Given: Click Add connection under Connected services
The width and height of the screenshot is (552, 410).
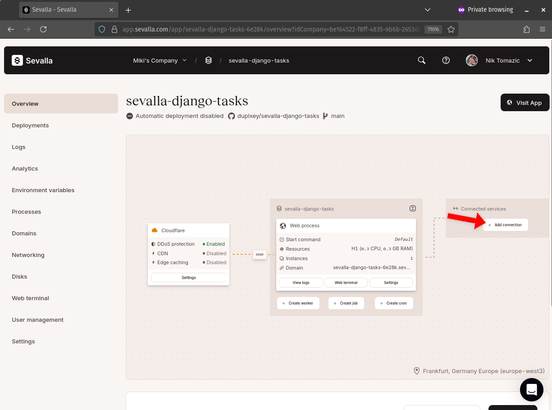Looking at the screenshot, I should [x=506, y=225].
